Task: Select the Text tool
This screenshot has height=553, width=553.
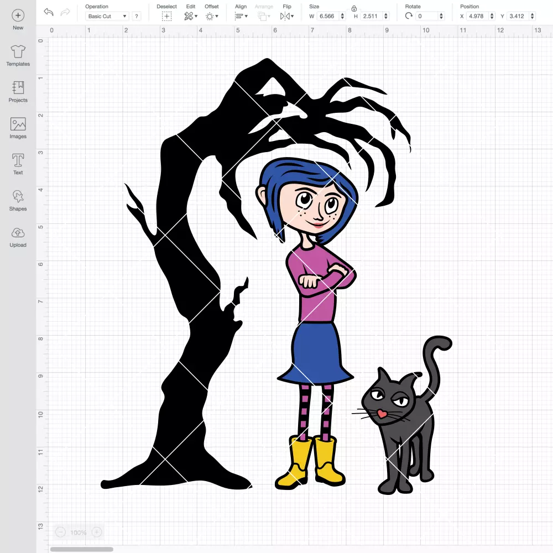Action: coord(18,160)
